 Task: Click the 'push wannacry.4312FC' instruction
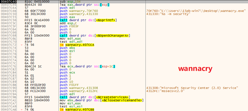pyautogui.click(x=79, y=91)
